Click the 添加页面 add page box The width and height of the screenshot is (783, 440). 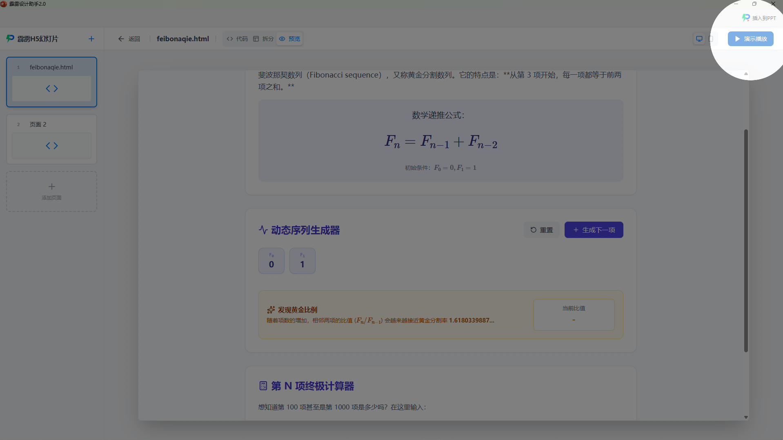(51, 191)
